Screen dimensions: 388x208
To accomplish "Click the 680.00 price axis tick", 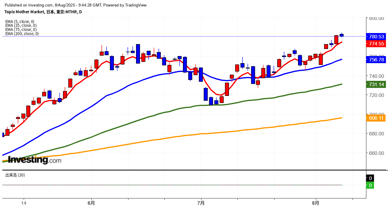I will [376, 134].
